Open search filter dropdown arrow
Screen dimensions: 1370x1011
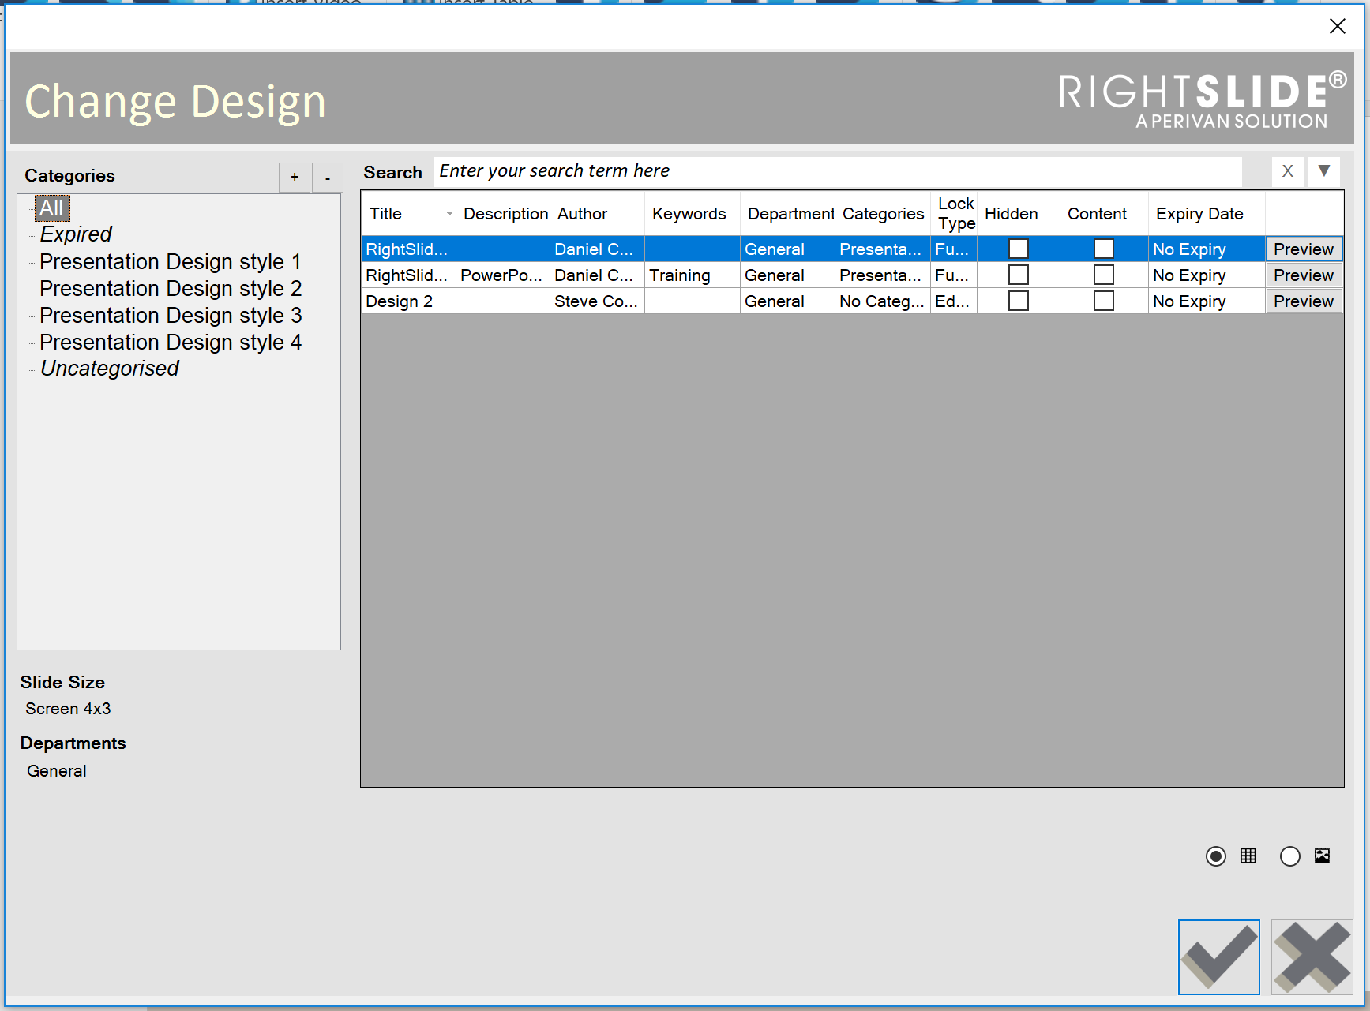tap(1324, 171)
